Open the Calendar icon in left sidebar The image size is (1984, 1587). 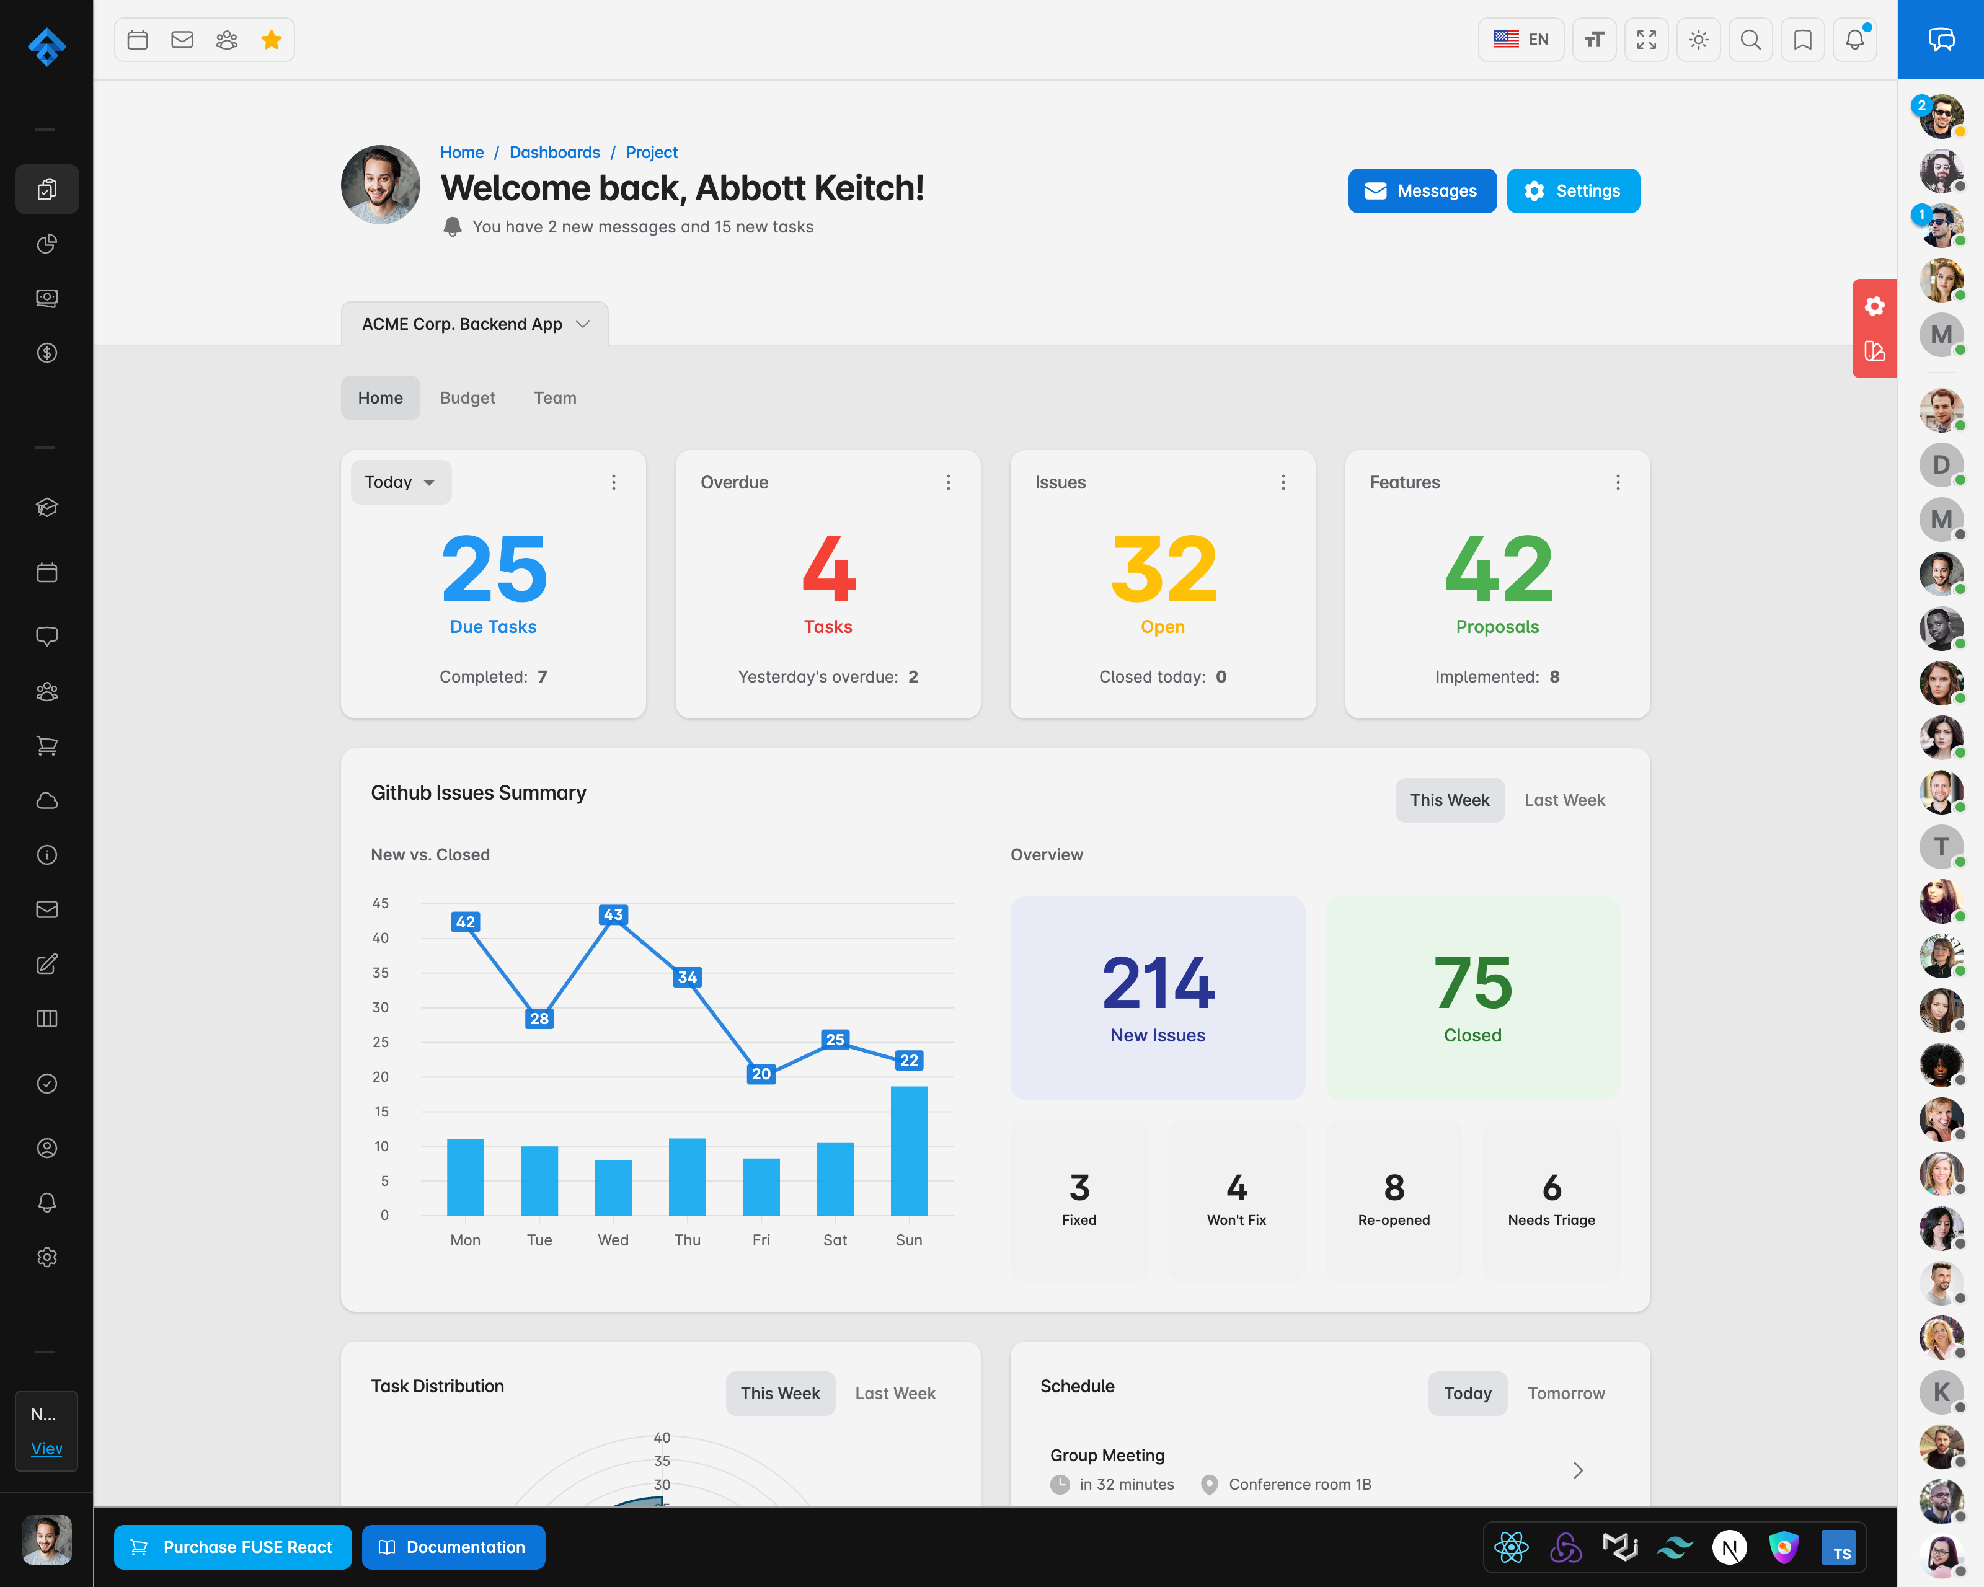(47, 572)
